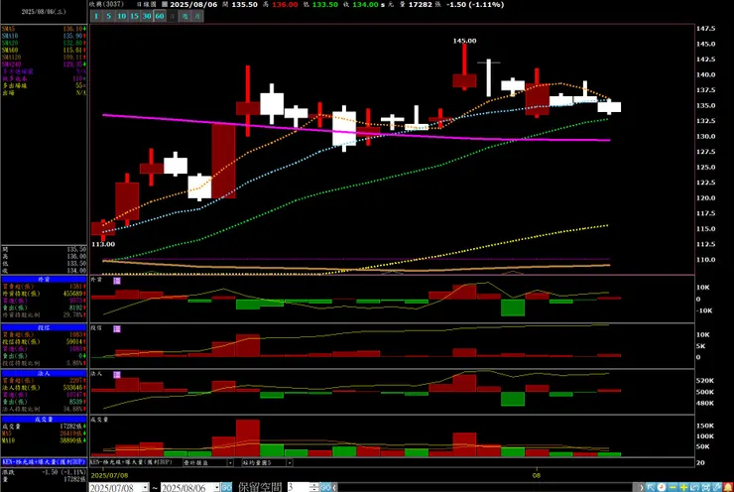Select the 法人 blue panel header
Image resolution: width=734 pixels, height=492 pixels.
point(44,374)
